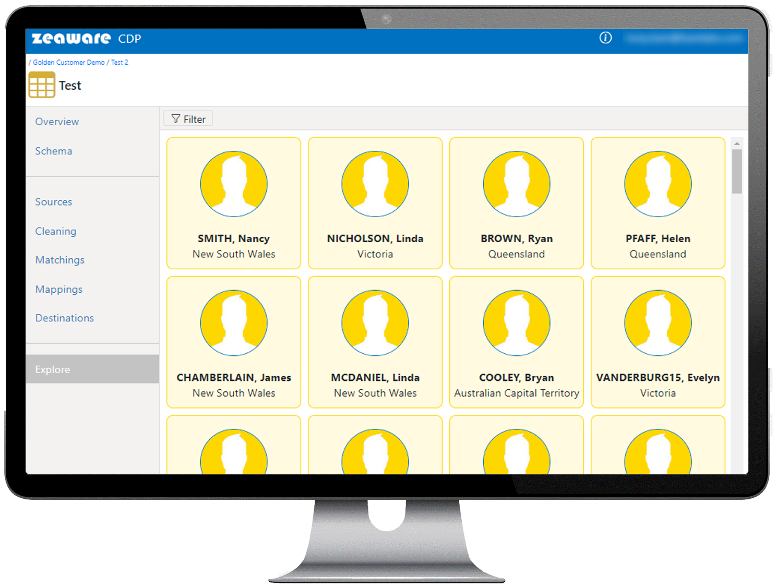Open the COOLEY, Bryan customer card
The image size is (776, 587).
point(516,342)
